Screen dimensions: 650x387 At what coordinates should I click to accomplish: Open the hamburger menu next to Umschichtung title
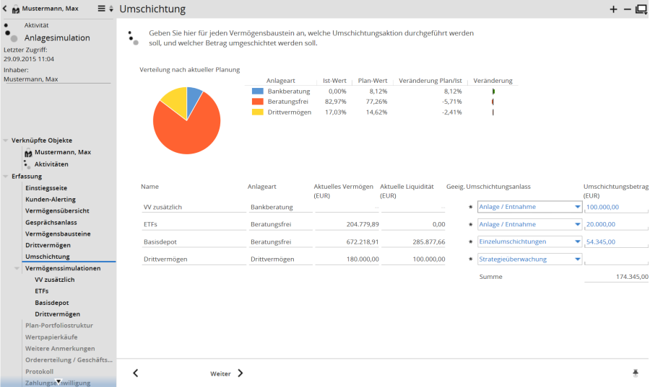(102, 9)
